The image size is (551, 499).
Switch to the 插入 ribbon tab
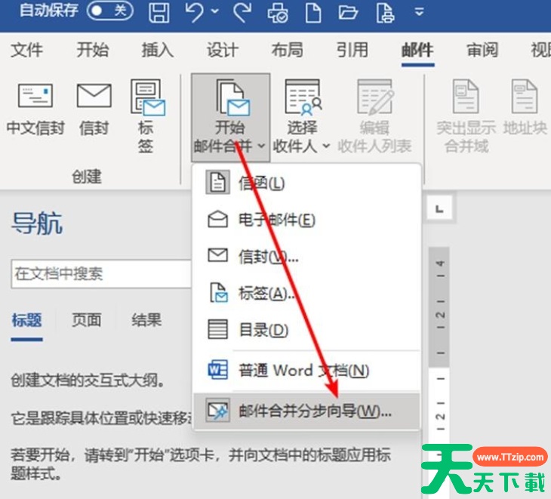[157, 50]
